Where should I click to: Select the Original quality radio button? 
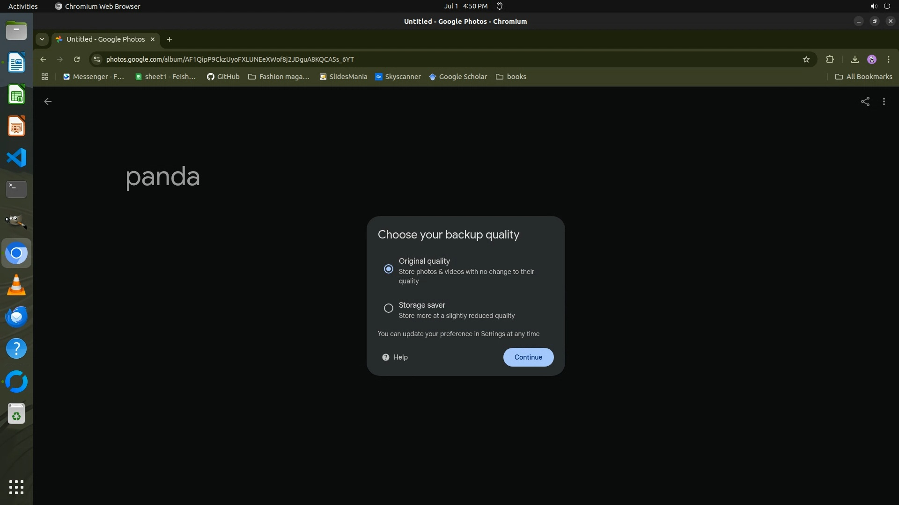coord(388,269)
